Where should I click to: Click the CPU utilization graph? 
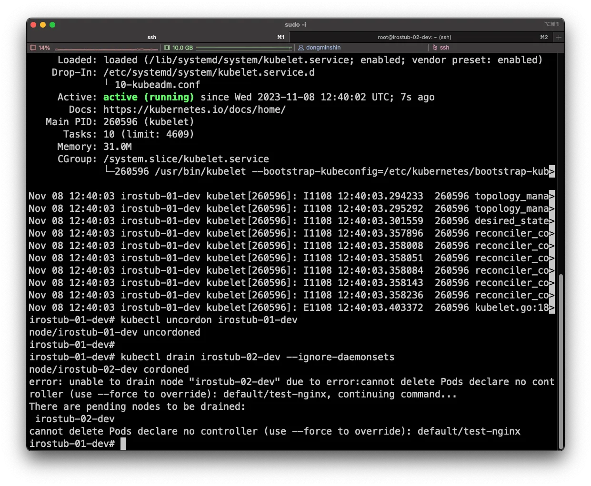click(106, 48)
